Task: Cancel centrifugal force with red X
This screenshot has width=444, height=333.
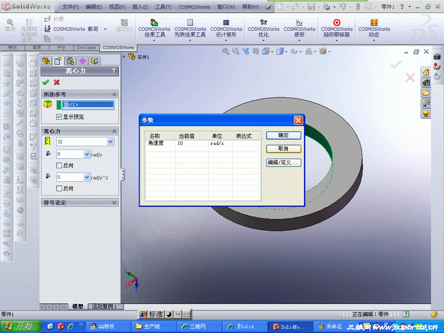Action: (57, 82)
